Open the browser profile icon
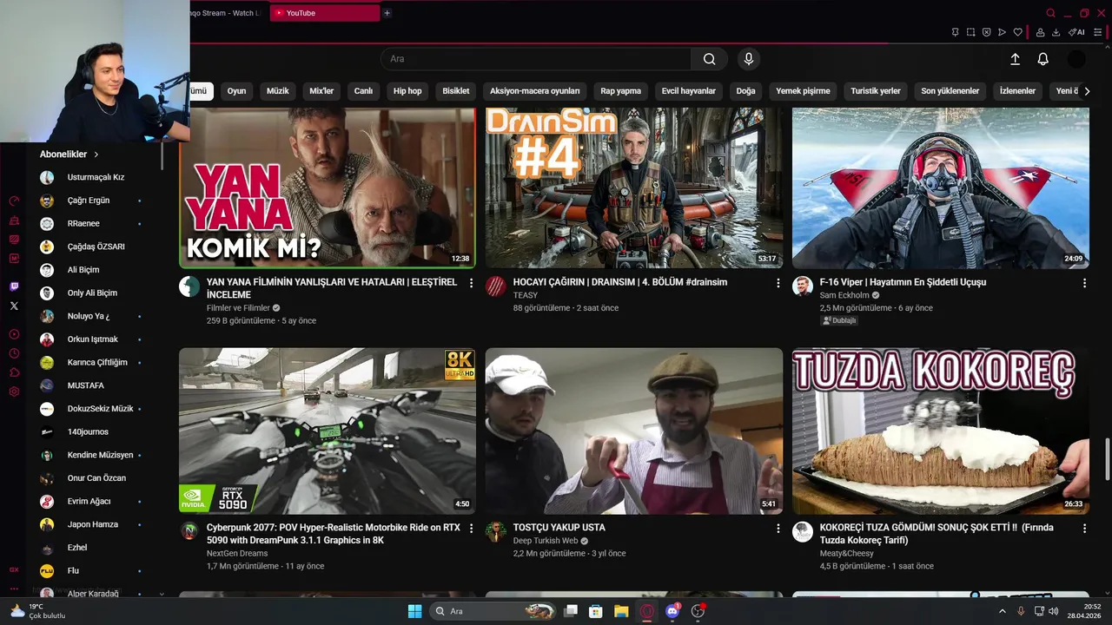Screen dimensions: 1112x625 pyautogui.click(x=1040, y=32)
